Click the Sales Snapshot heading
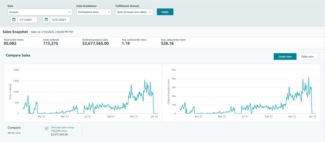The width and height of the screenshot is (325, 142). [15, 32]
